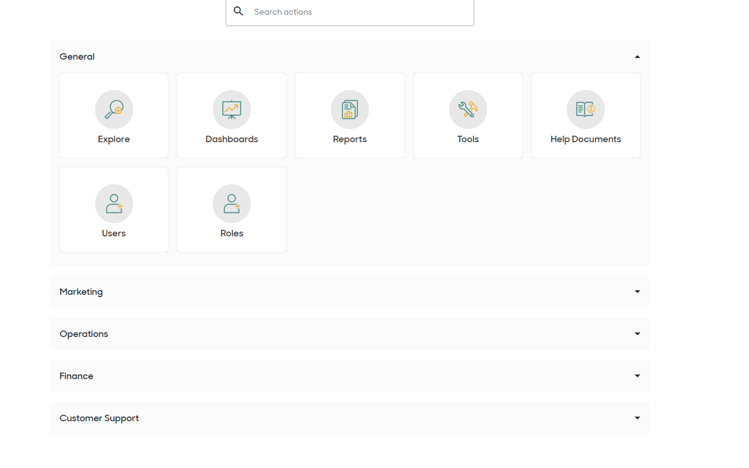Image resolution: width=749 pixels, height=468 pixels.
Task: Click the Search actions input field
Action: (357, 12)
